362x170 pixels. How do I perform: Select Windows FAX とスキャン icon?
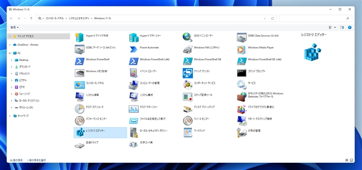click(187, 49)
